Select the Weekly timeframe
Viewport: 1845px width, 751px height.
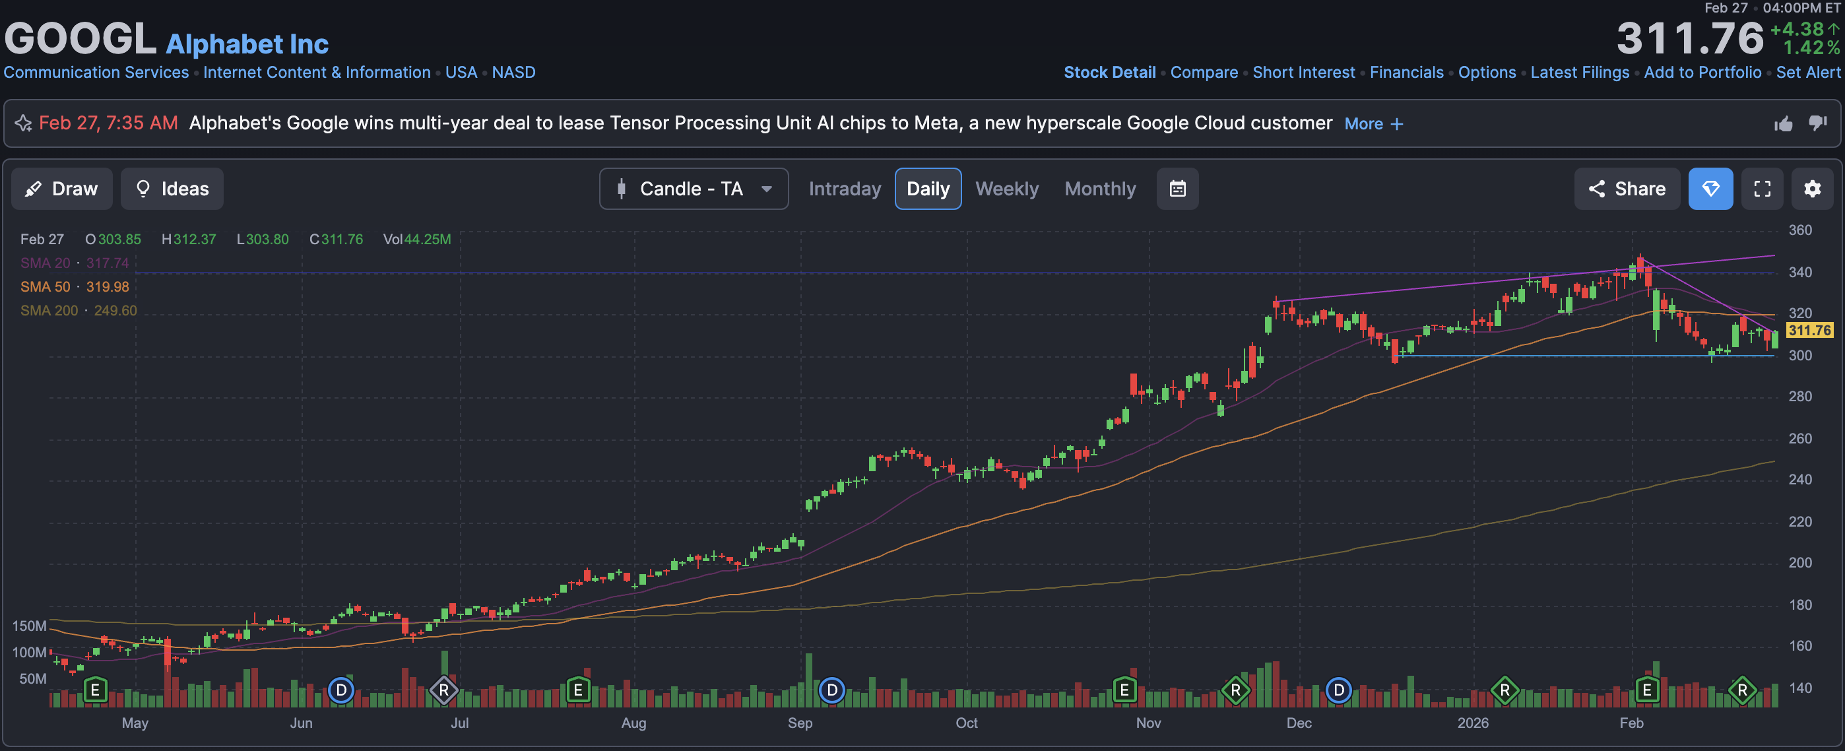[x=1006, y=189]
